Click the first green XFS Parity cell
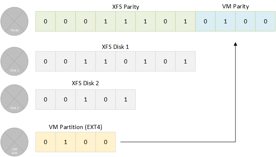Screen dimensions: 276x157 coord(46,21)
